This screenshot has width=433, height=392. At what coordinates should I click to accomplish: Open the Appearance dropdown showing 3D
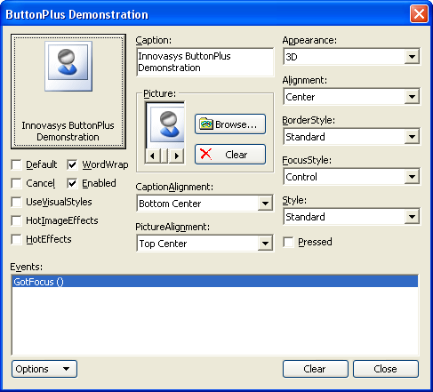pyautogui.click(x=412, y=57)
